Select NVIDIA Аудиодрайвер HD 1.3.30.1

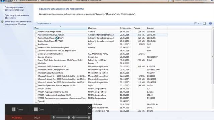click(x=100, y=92)
